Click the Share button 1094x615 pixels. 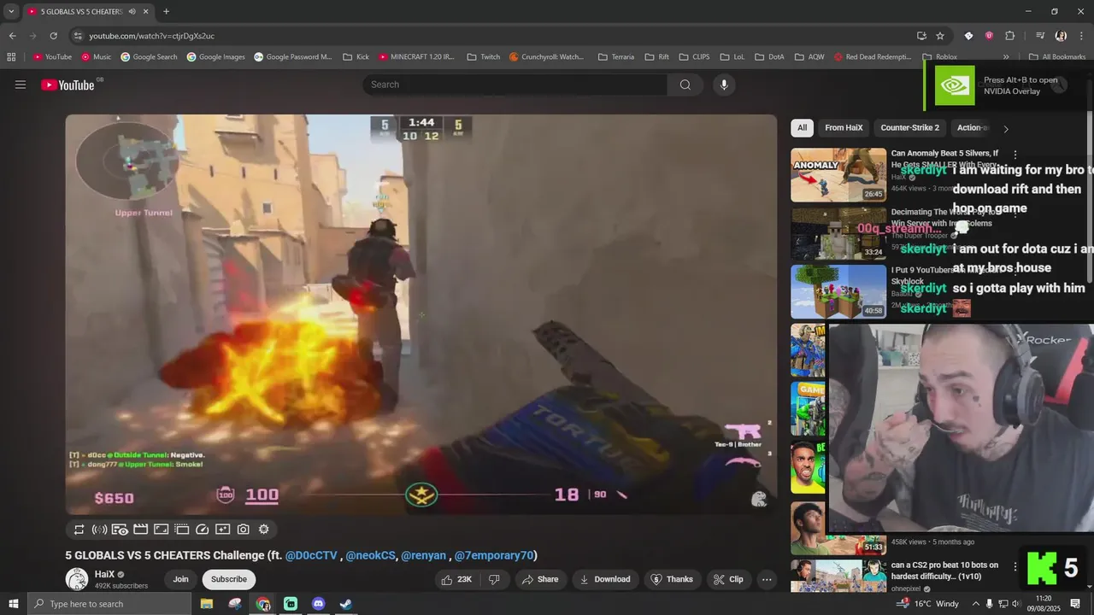pyautogui.click(x=540, y=579)
